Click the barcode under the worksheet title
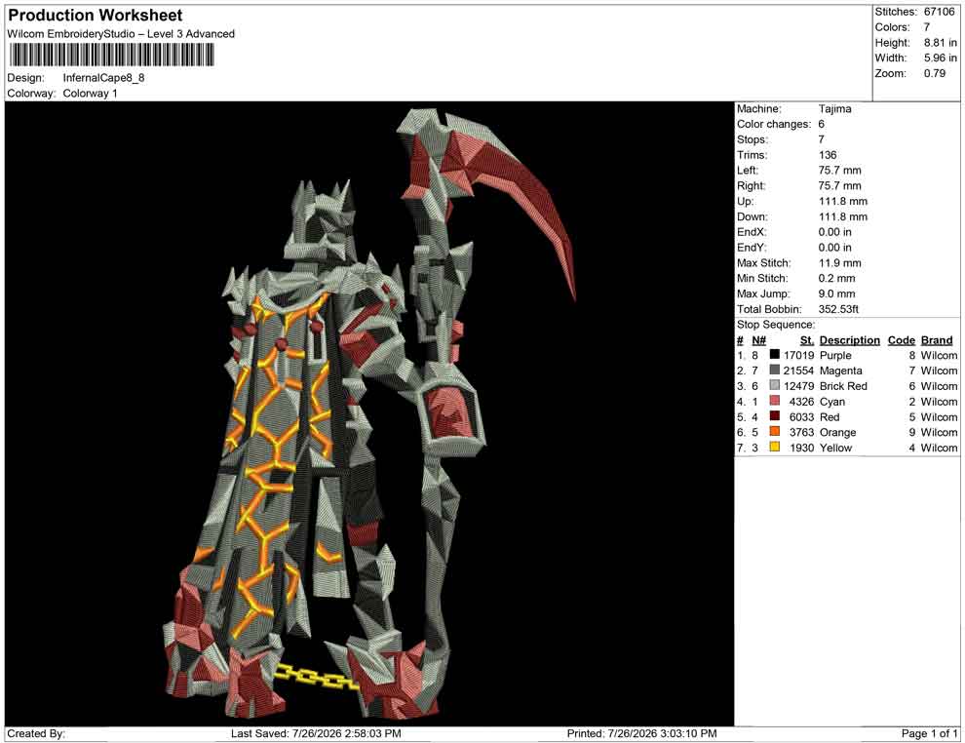Screen dimensions: 965x743 pos(111,55)
